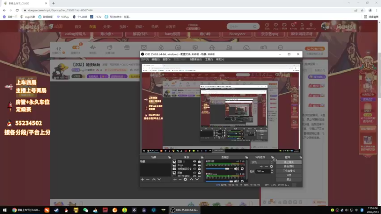Open OBS View menu
Viewport: 381px width, 214px height.
click(x=167, y=59)
